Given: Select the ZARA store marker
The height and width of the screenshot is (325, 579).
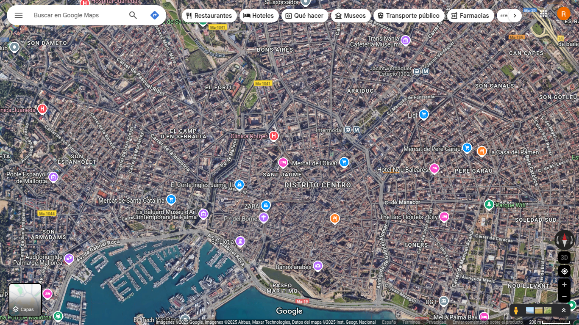Looking at the screenshot, I should tap(266, 206).
